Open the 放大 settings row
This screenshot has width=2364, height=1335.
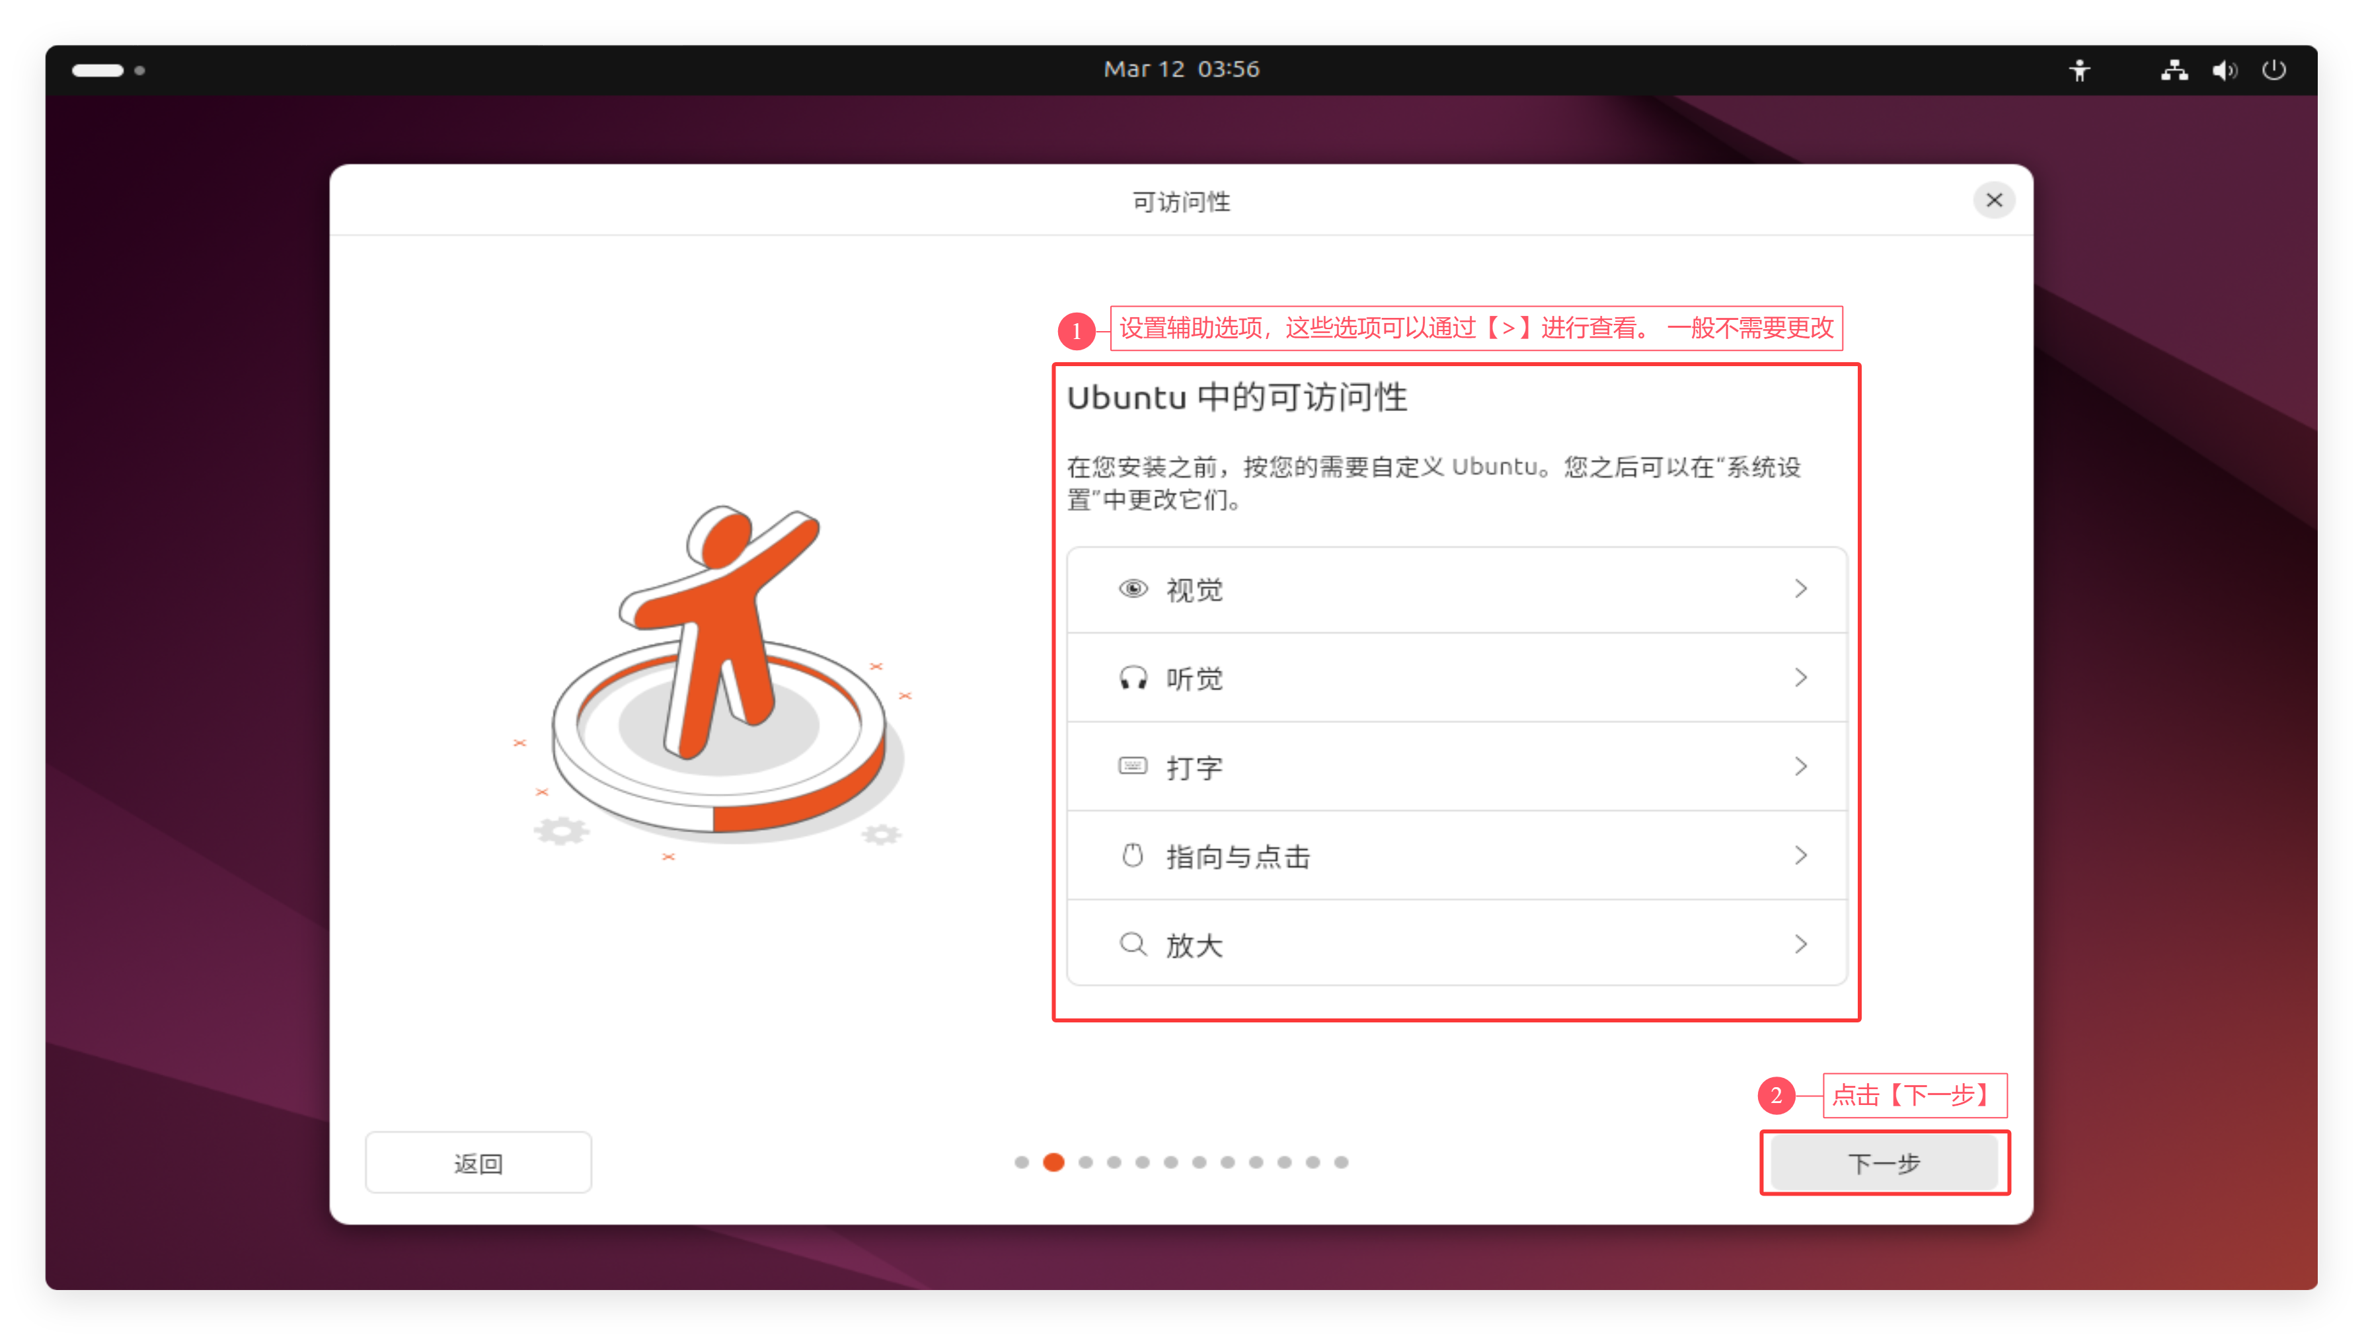1457,944
